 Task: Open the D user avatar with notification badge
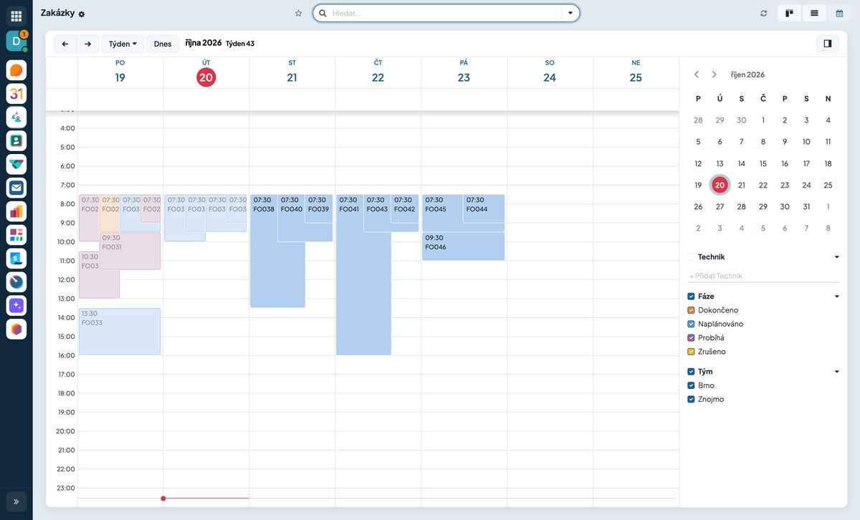click(x=16, y=41)
